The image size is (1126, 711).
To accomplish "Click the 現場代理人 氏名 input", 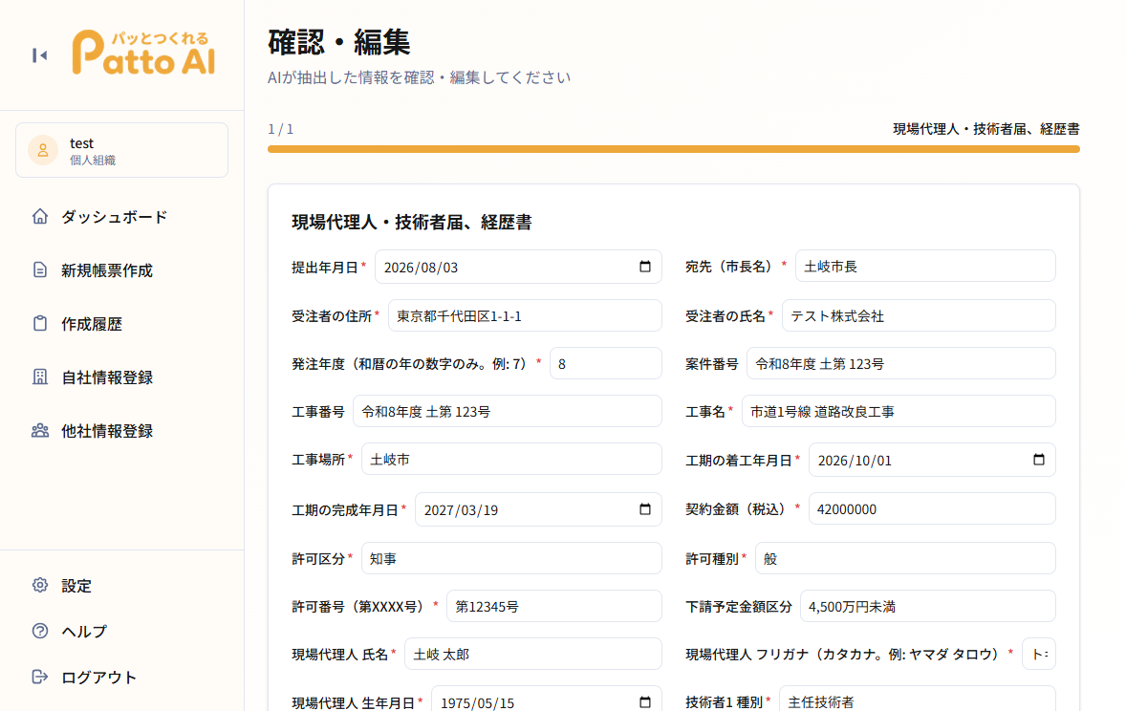I will coord(532,654).
